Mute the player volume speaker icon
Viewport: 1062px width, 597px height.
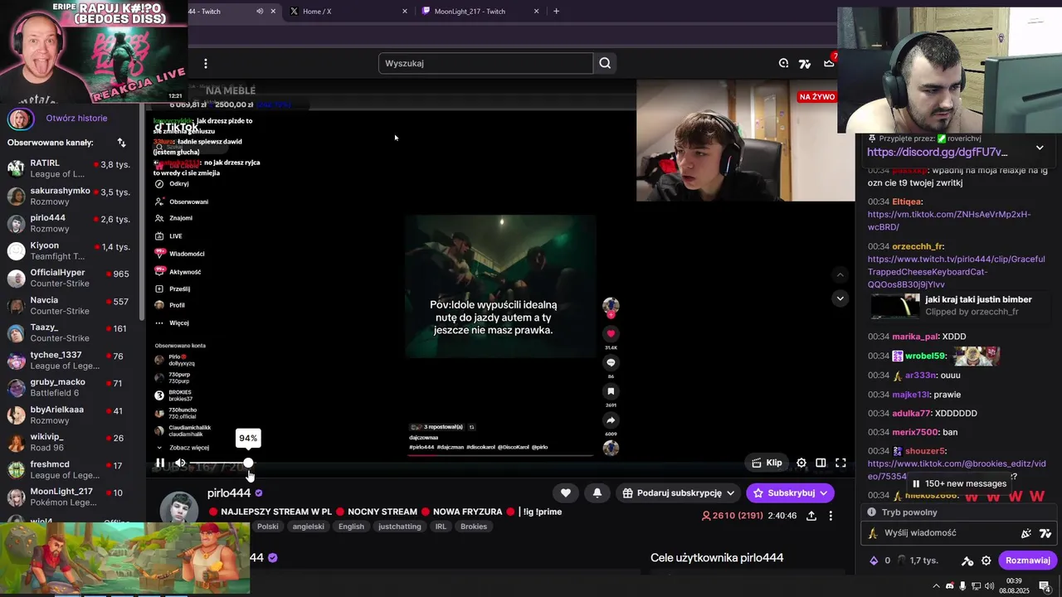tap(180, 463)
